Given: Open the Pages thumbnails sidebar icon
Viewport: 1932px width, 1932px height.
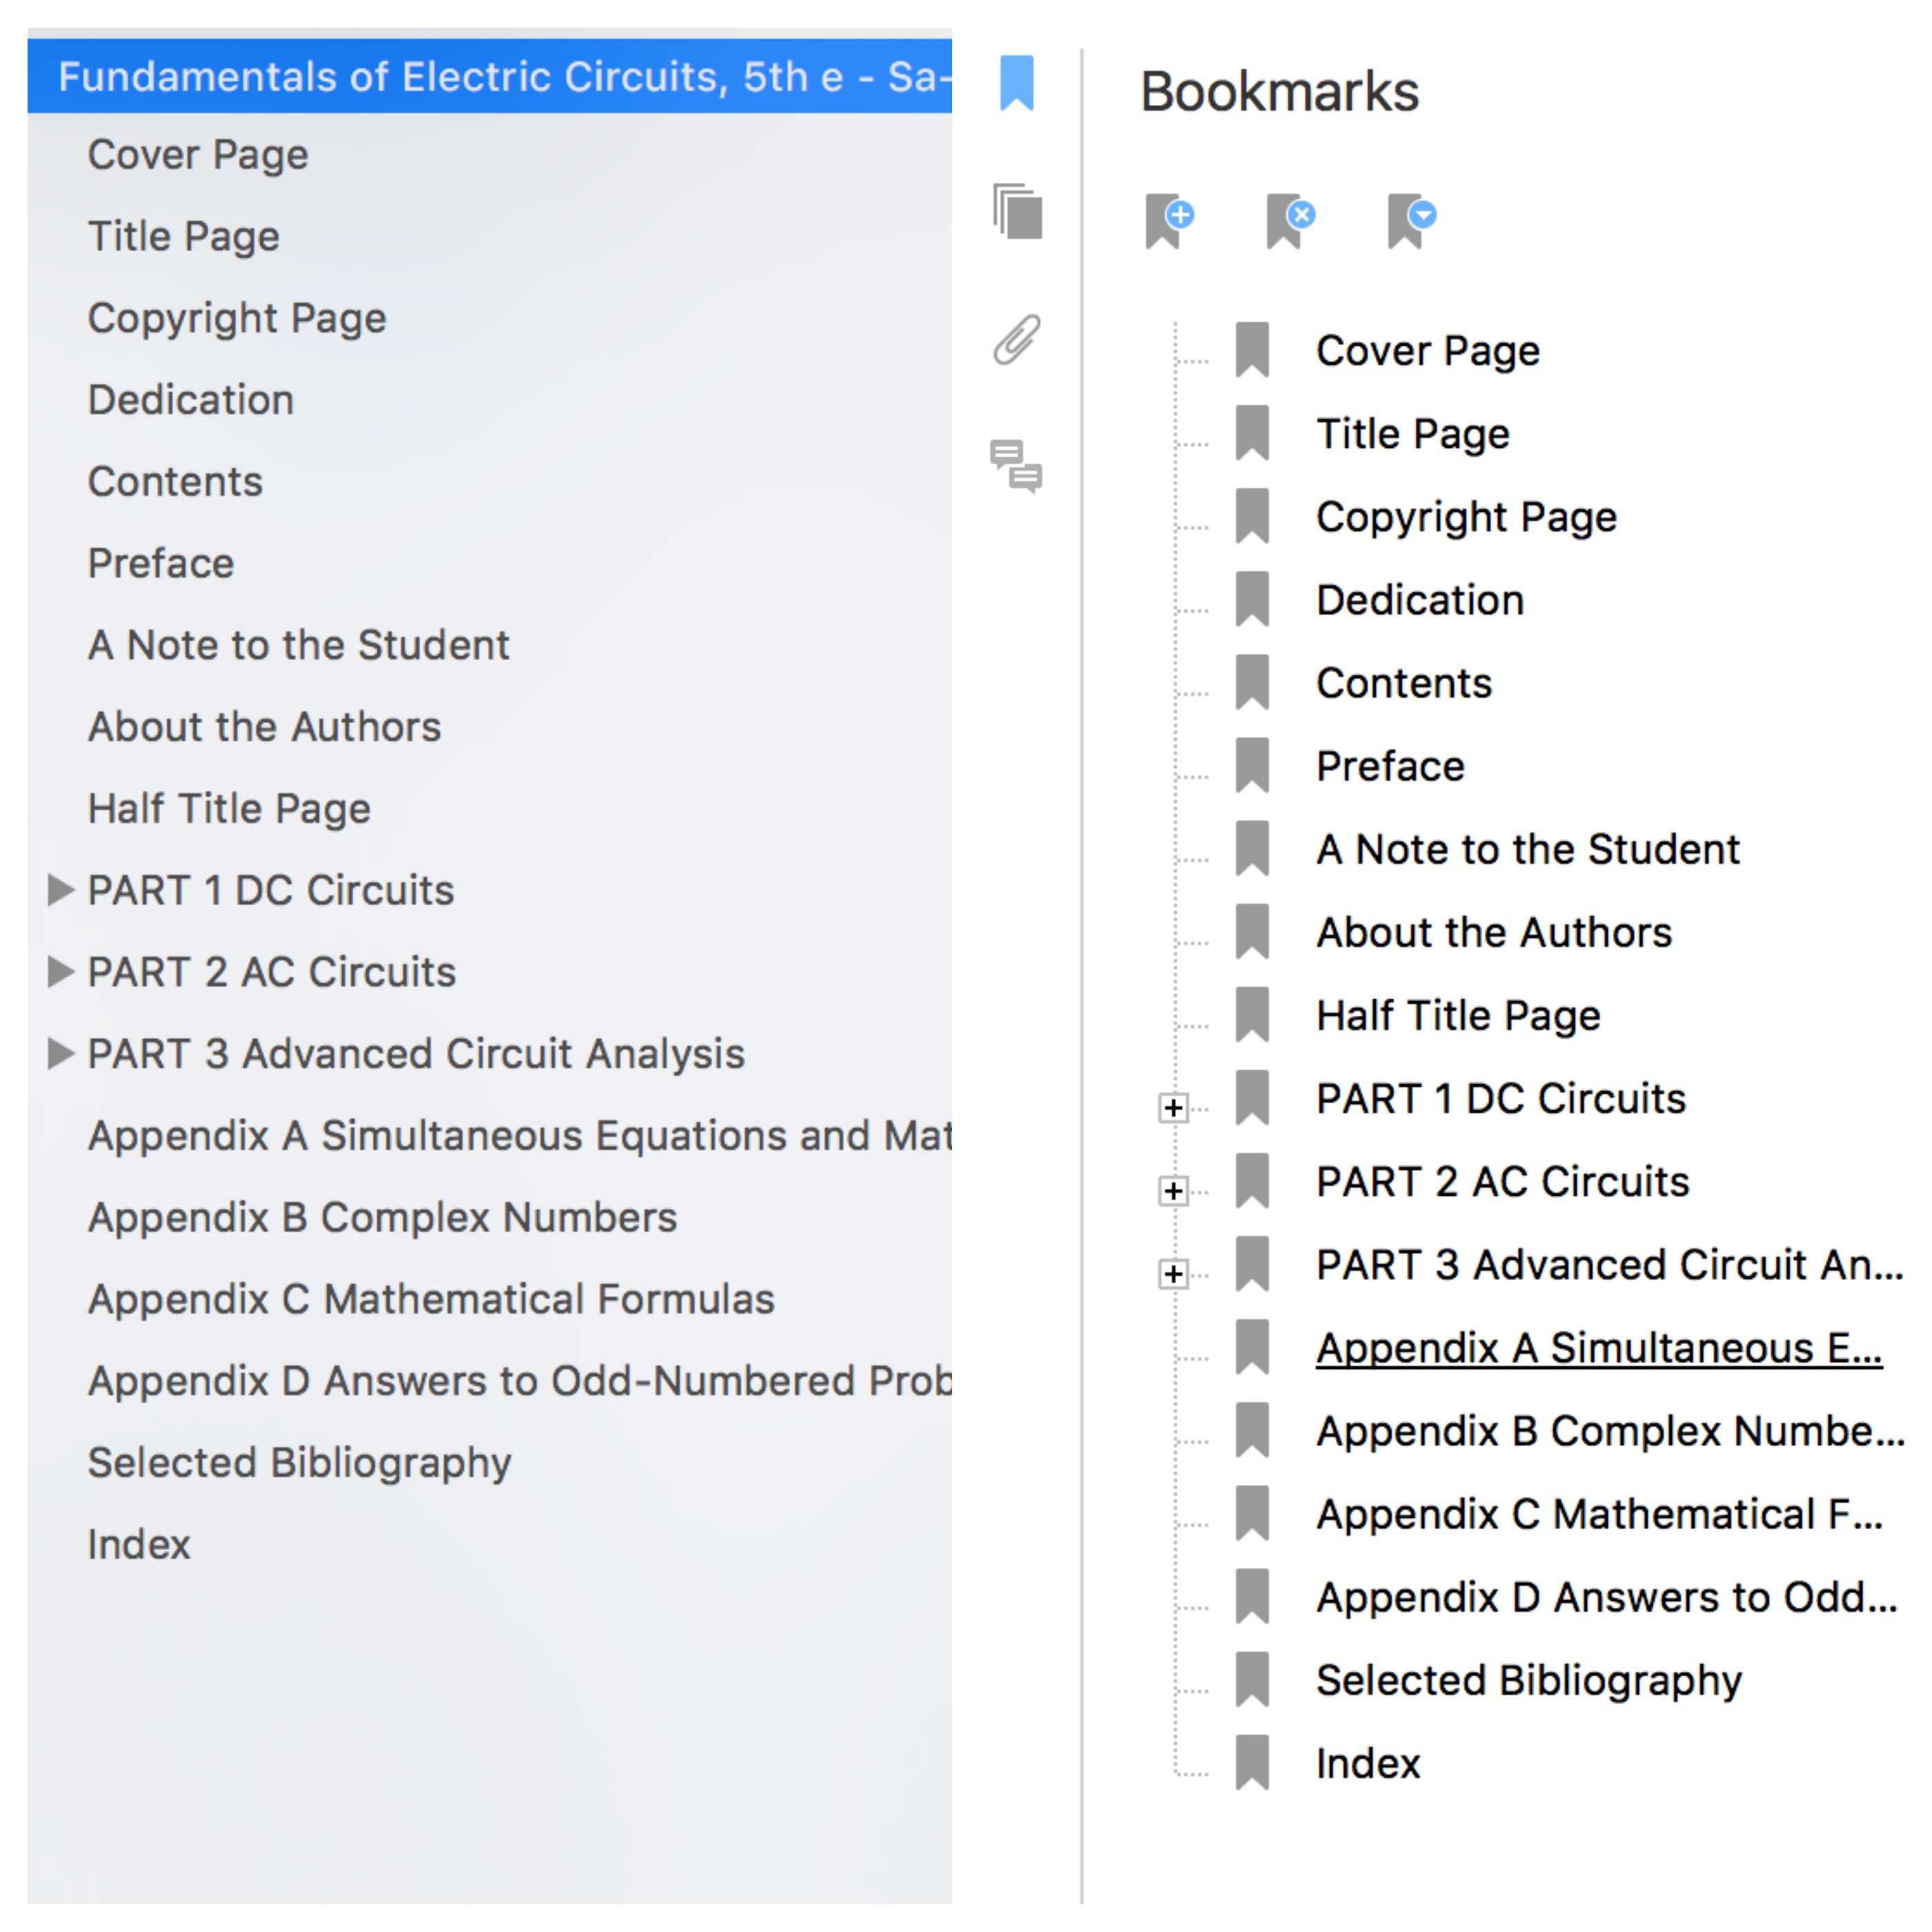Looking at the screenshot, I should [1017, 211].
